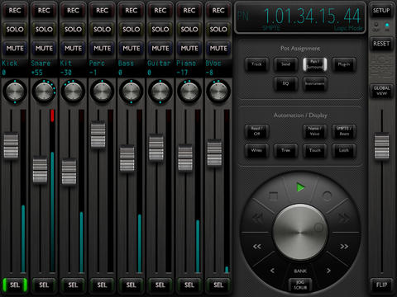Screen dimensions: 397x297
Task: Grab the Perc channel volume fader
Action: [x=98, y=134]
